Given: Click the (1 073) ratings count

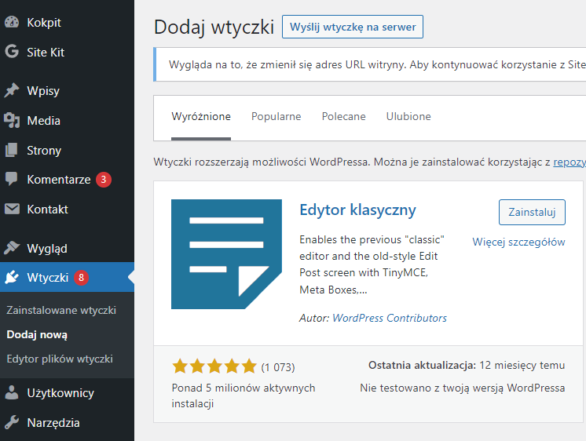Looking at the screenshot, I should [278, 367].
